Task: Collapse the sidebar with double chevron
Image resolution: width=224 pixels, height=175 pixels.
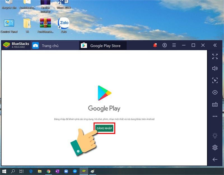Action: [x=215, y=45]
